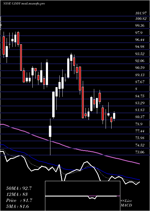Click the 77.44 price axis label

[x=140, y=131]
